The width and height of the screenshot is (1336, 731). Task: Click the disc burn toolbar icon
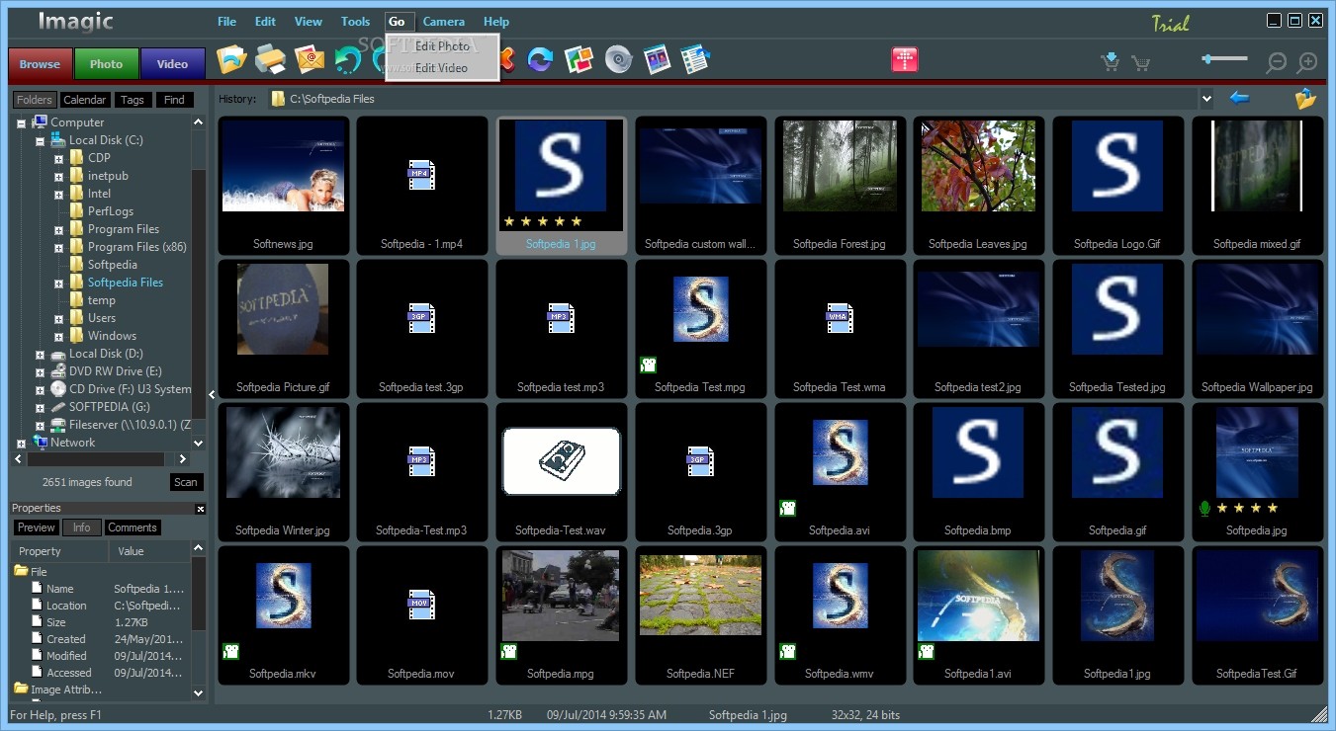618,60
